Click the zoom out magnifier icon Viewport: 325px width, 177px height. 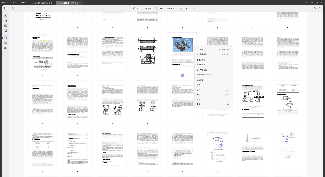click(x=315, y=8)
